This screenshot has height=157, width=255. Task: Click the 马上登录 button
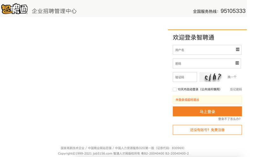coord(208,111)
